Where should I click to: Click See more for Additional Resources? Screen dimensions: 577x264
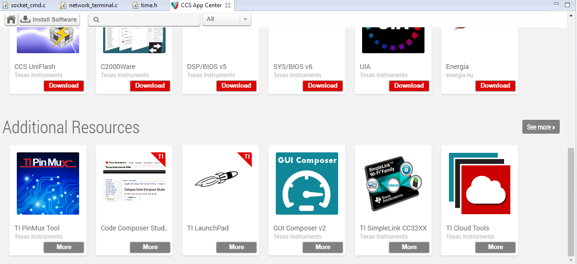click(x=541, y=127)
